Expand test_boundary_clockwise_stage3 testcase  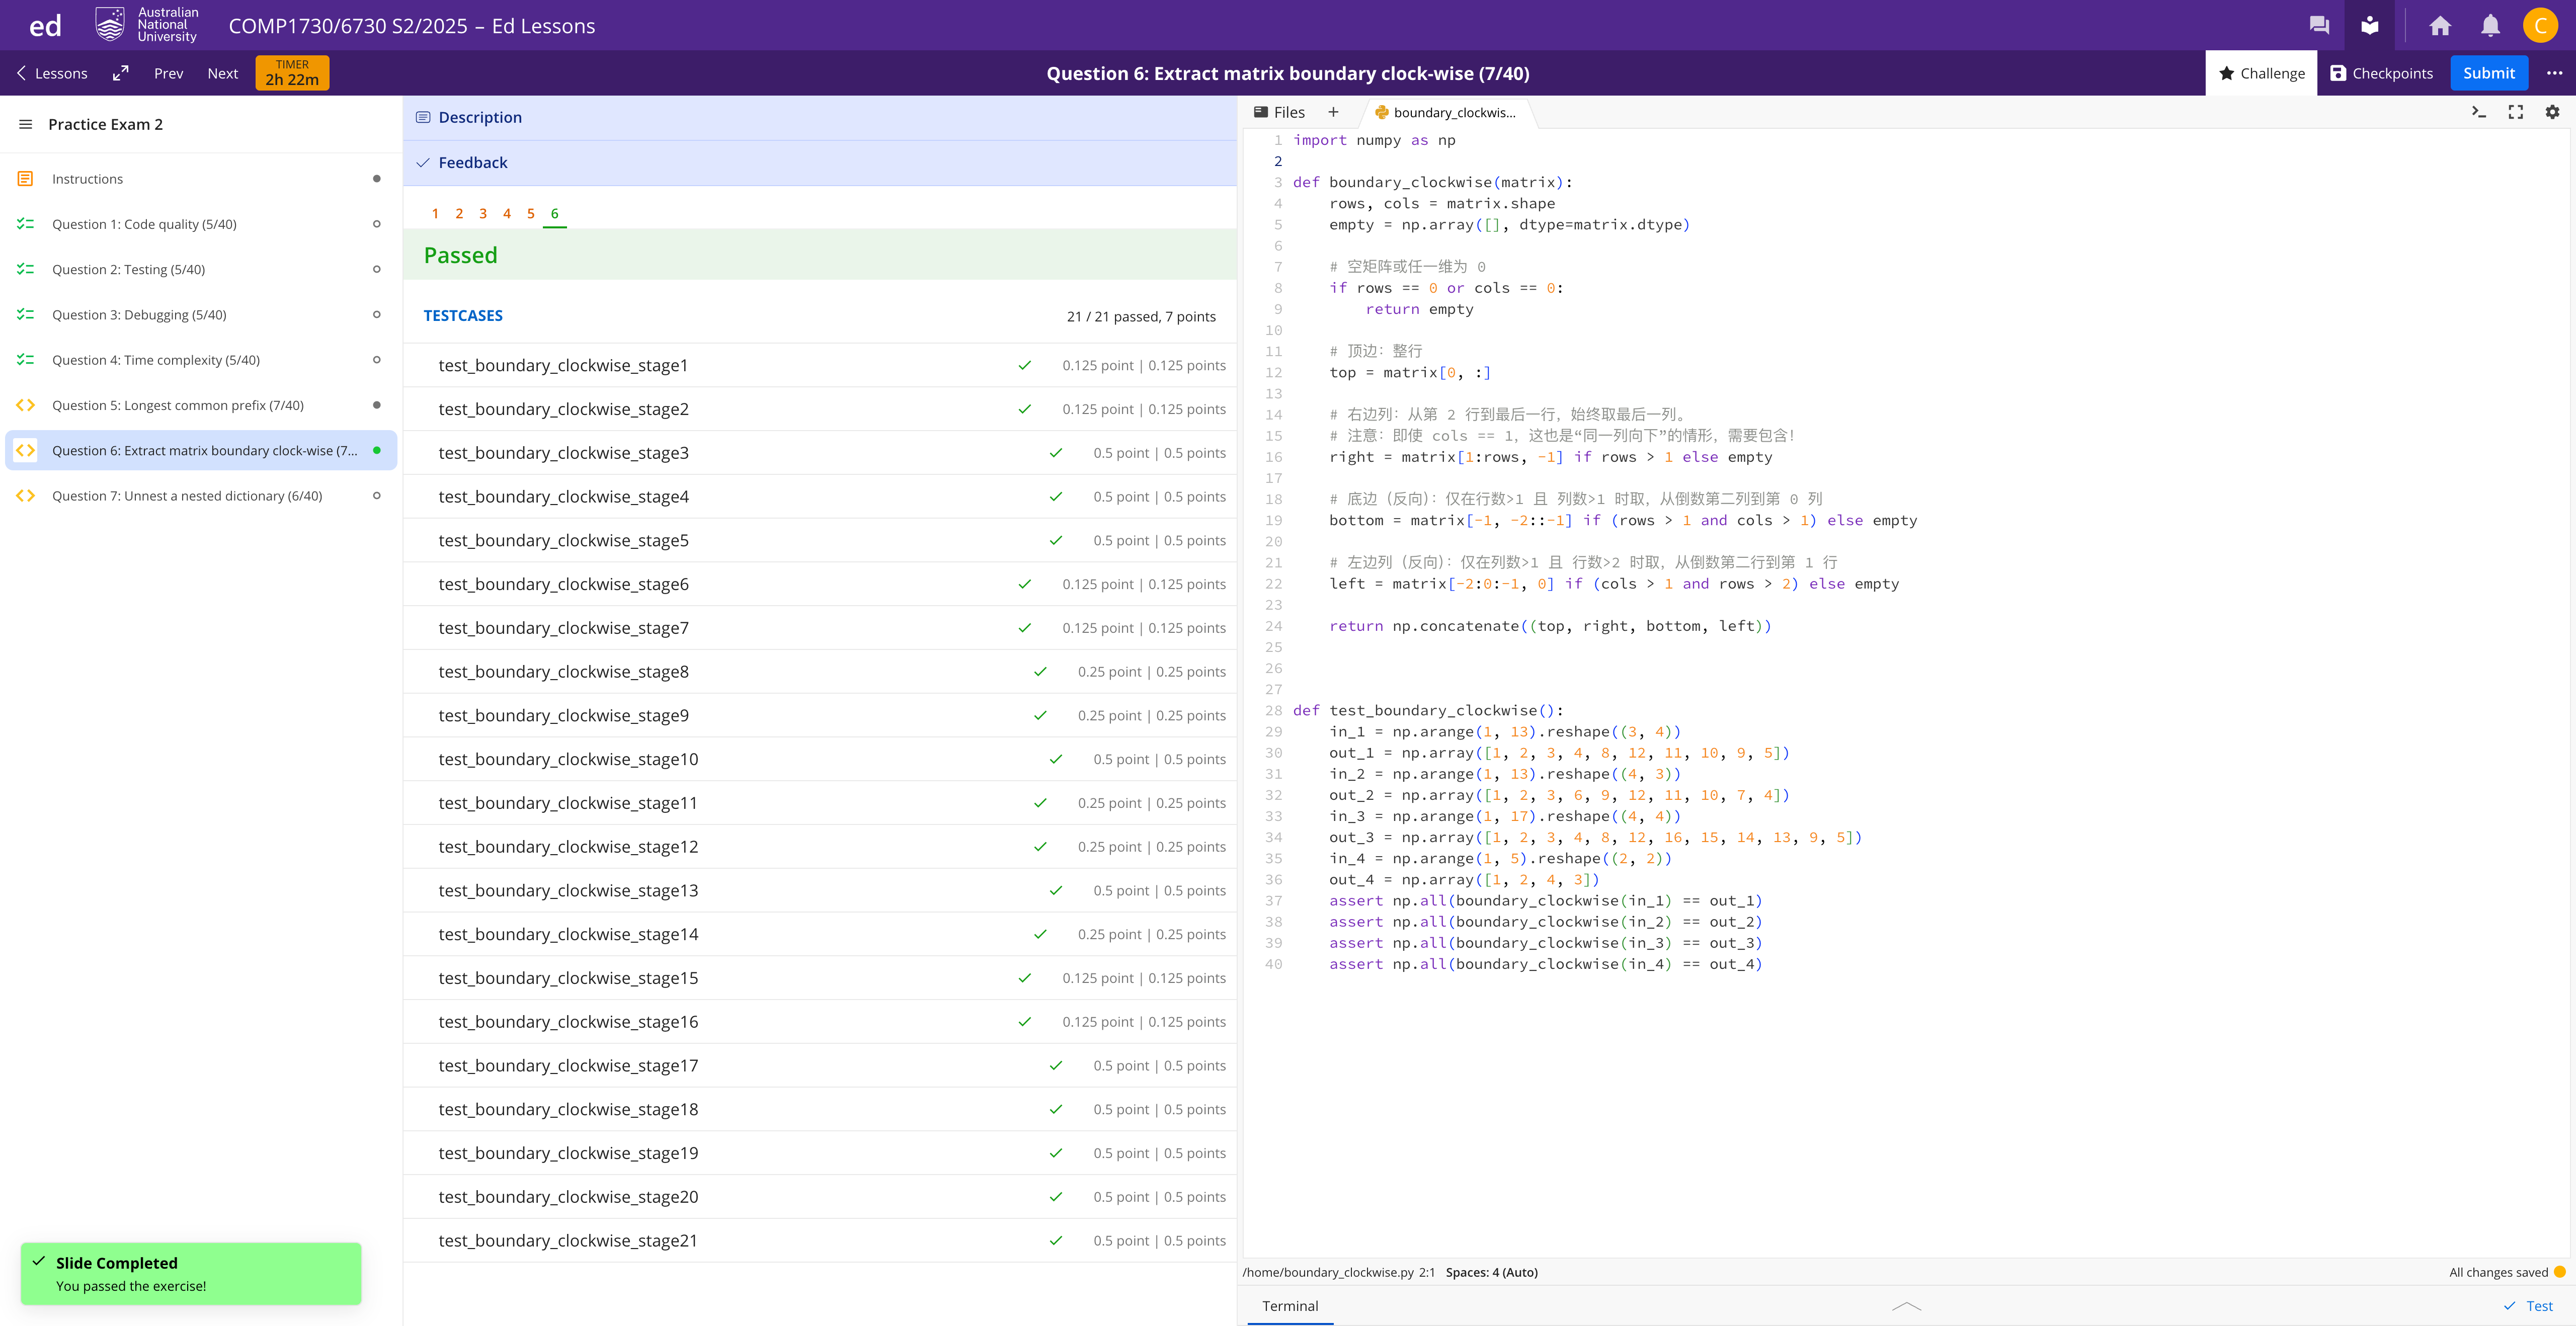point(819,453)
